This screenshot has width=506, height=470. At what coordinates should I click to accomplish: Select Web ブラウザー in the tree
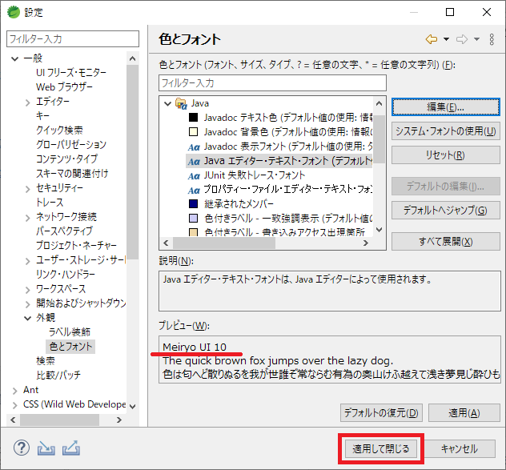(x=64, y=87)
